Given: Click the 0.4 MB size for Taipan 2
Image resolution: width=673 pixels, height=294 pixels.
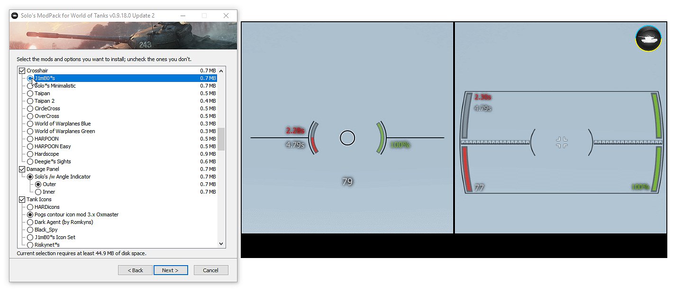Looking at the screenshot, I should (x=208, y=101).
